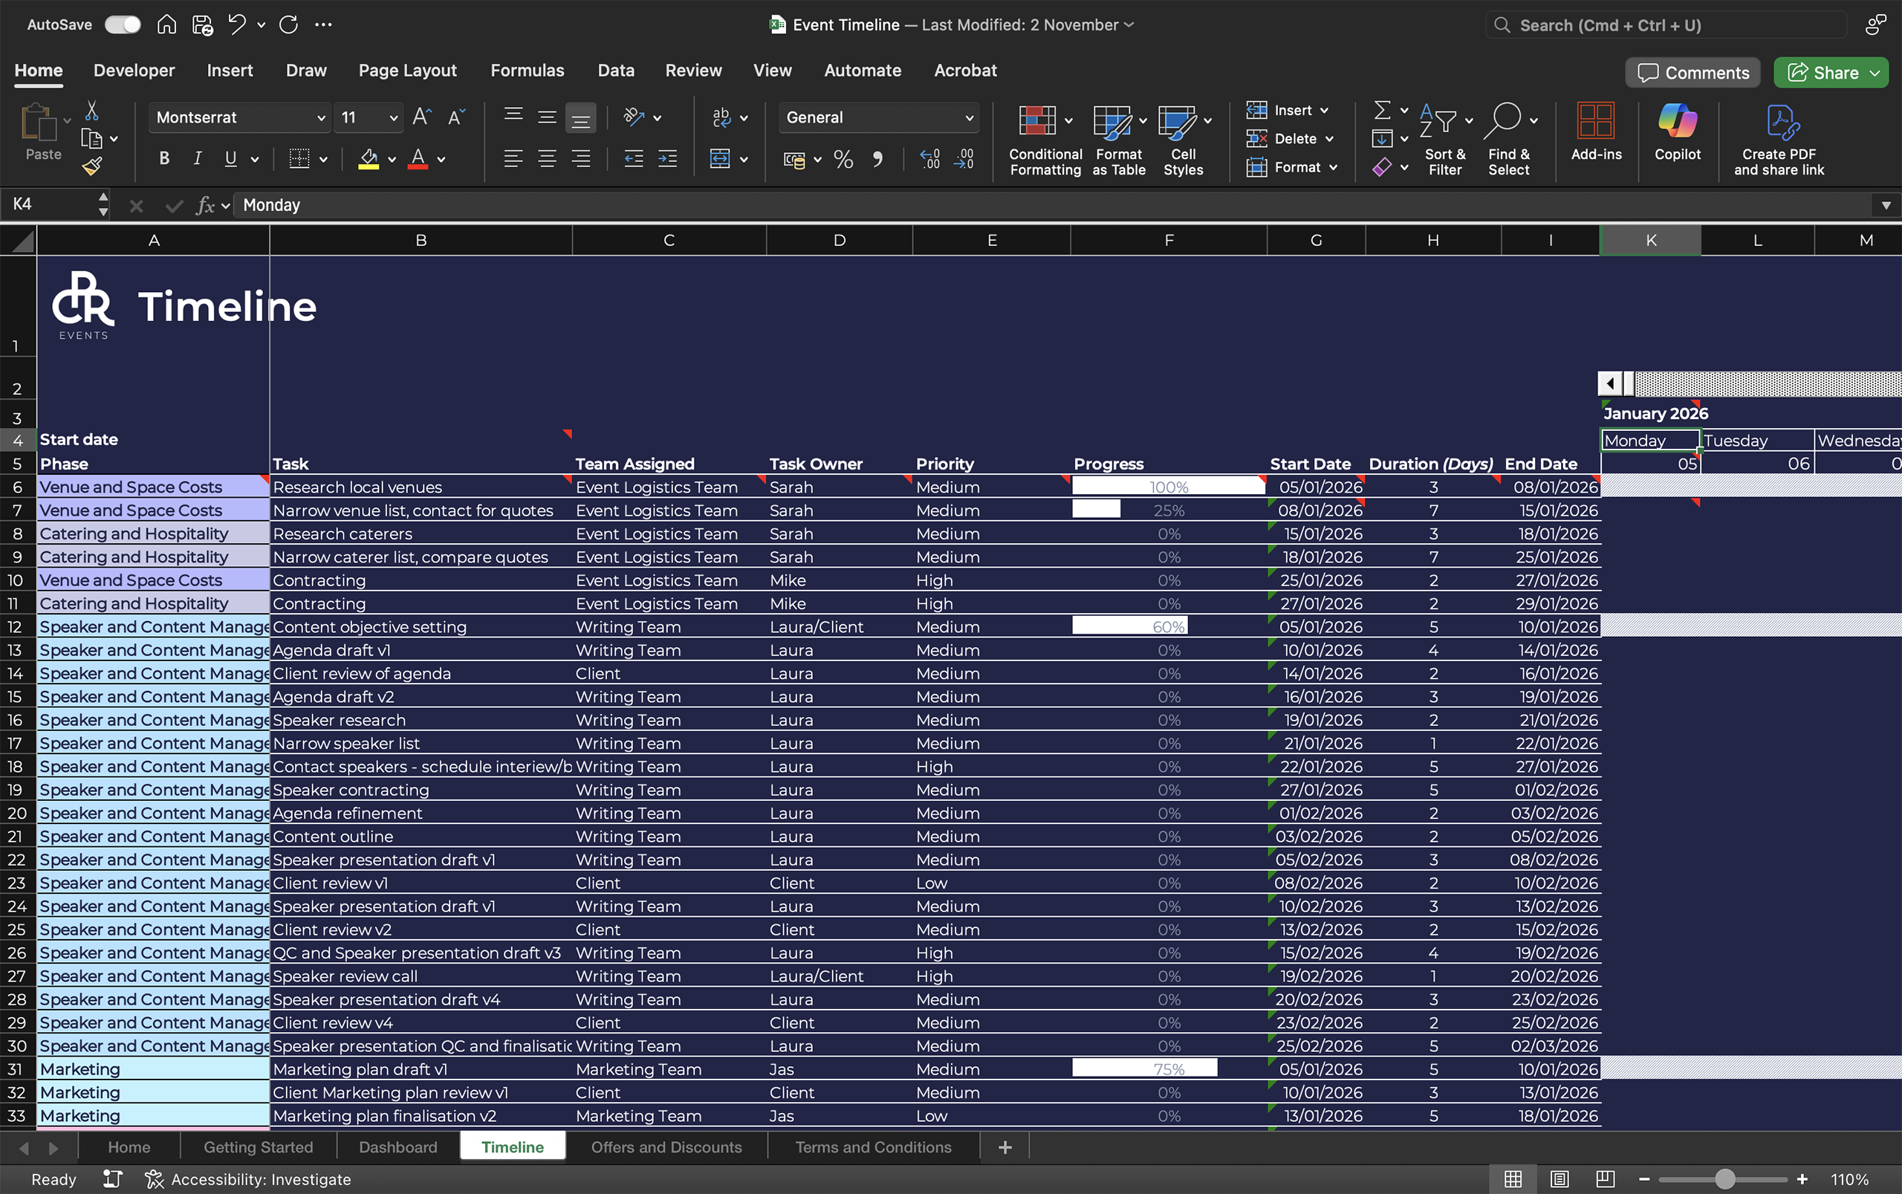Click the Format Painter brush icon
The image size is (1902, 1194).
click(92, 166)
